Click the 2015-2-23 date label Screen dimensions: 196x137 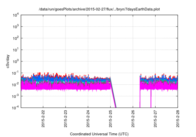66,119
